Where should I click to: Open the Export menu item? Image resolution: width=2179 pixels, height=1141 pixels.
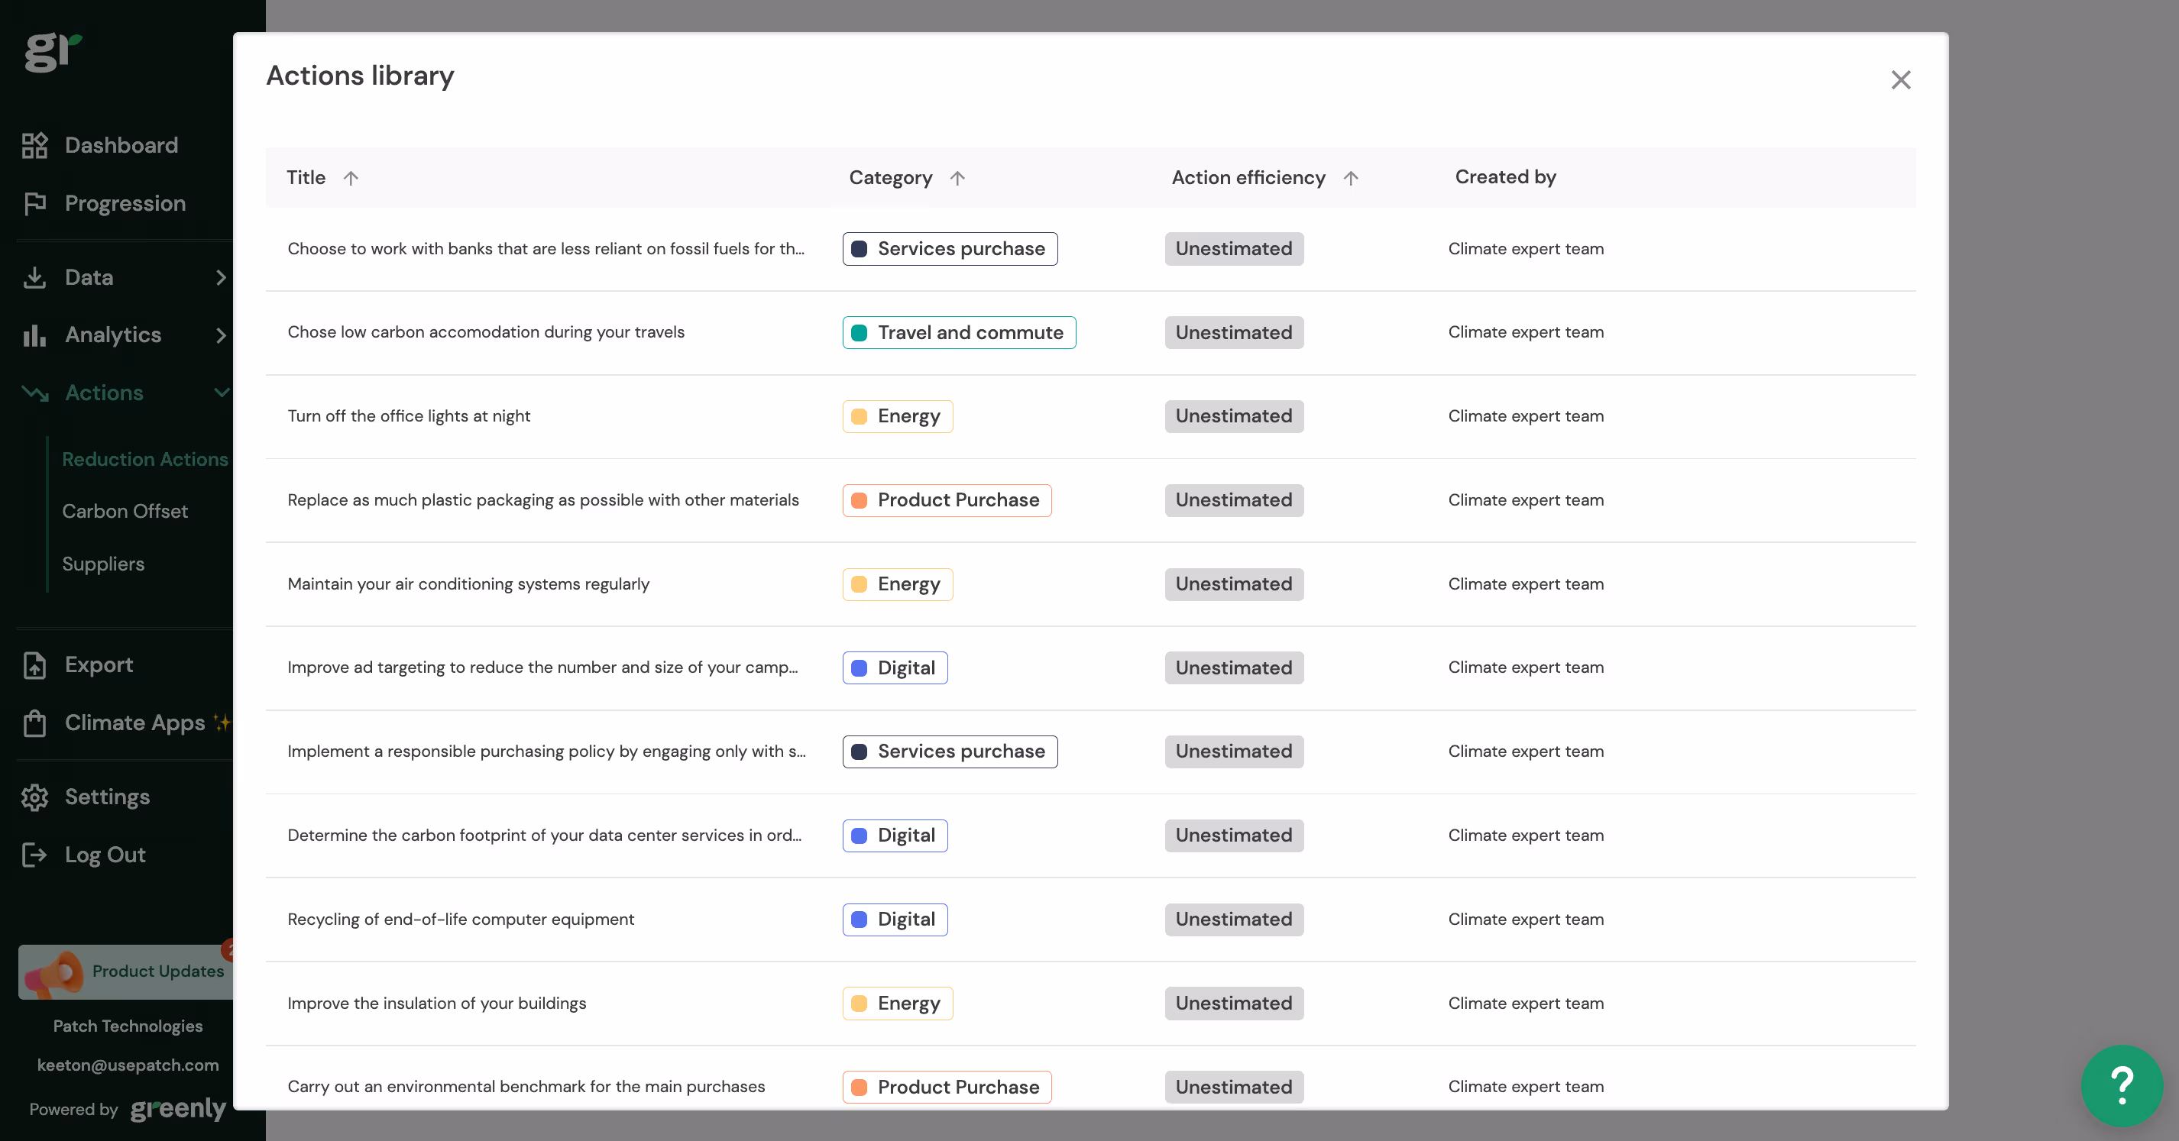pos(99,664)
